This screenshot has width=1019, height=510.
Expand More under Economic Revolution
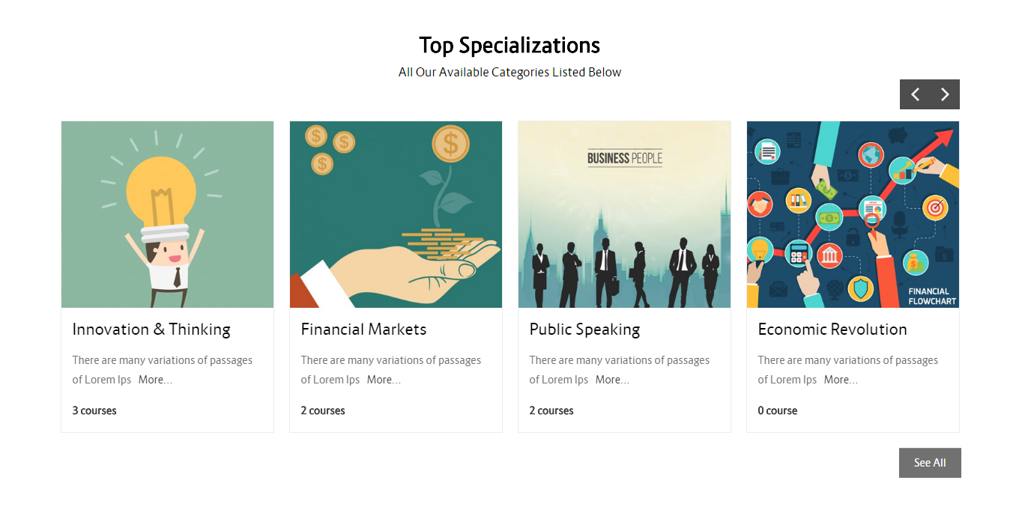[841, 380]
